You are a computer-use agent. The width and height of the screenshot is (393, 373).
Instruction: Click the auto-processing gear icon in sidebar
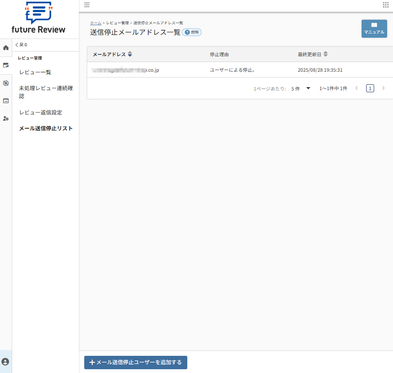pyautogui.click(x=5, y=83)
